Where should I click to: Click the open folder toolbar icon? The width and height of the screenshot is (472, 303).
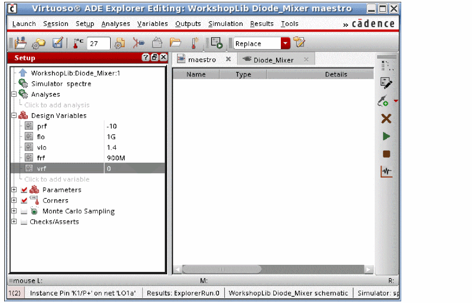coord(175,43)
